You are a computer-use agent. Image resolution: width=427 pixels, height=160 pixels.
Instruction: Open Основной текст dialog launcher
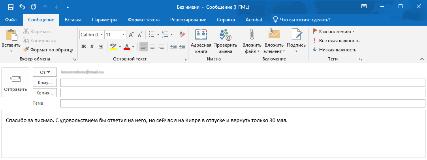tap(185, 59)
